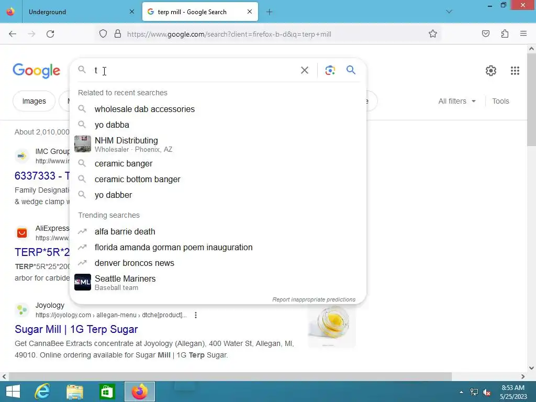
Task: Reload the current page
Action: (50, 34)
